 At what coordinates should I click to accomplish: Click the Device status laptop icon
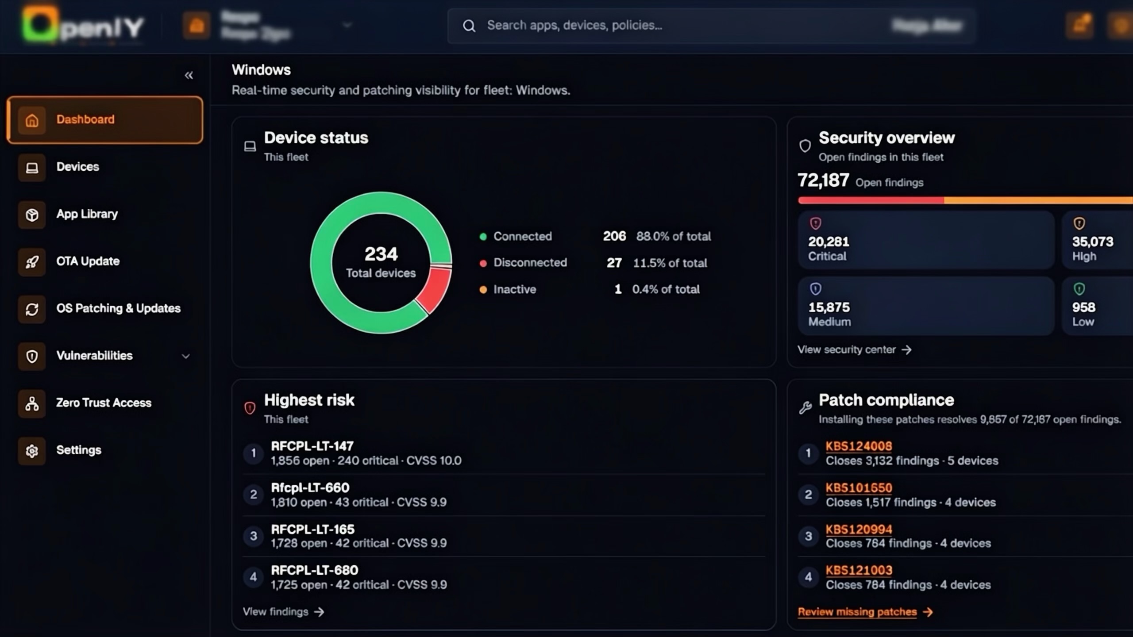click(250, 146)
